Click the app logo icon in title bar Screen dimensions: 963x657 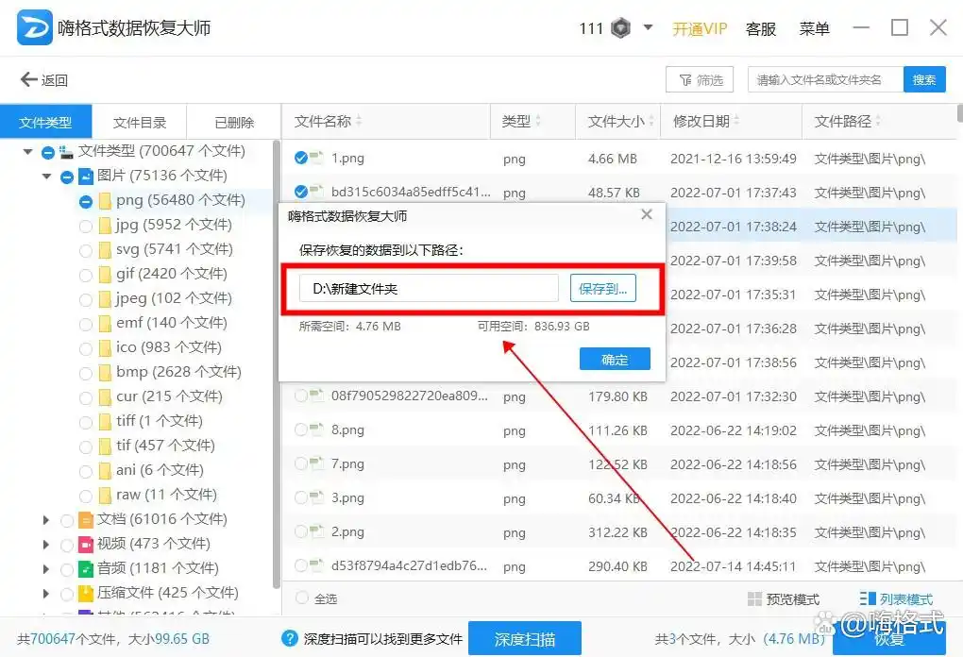click(x=34, y=27)
